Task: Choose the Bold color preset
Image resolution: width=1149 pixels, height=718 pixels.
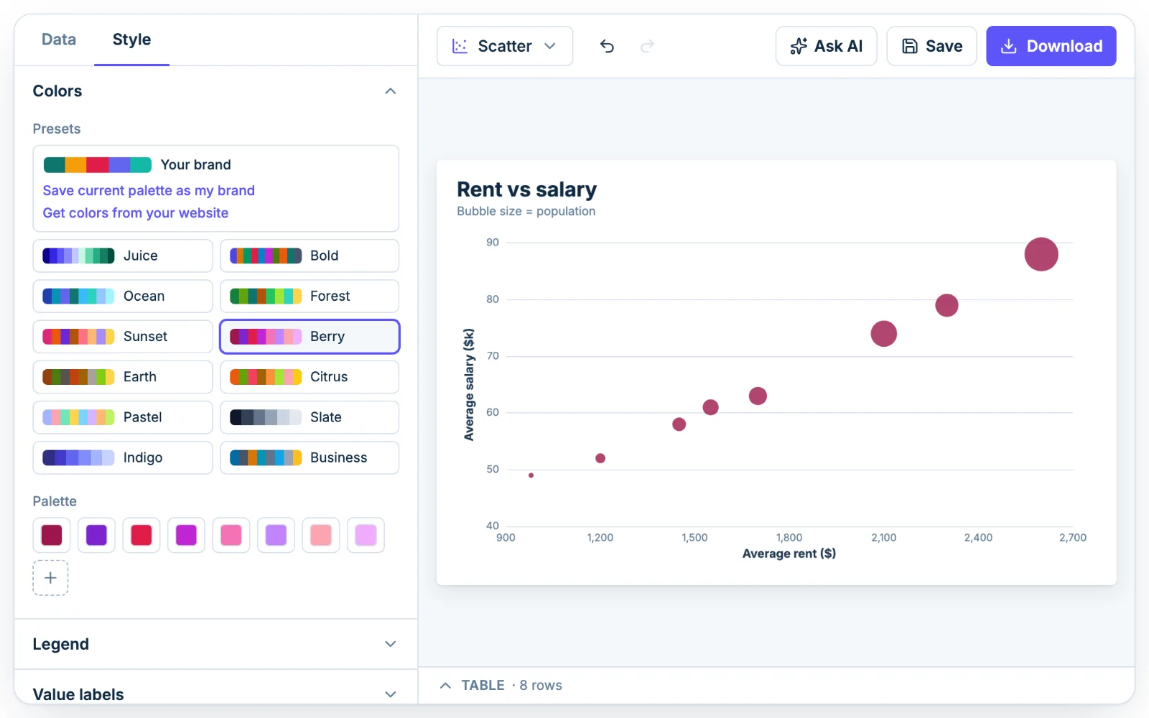Action: [310, 256]
